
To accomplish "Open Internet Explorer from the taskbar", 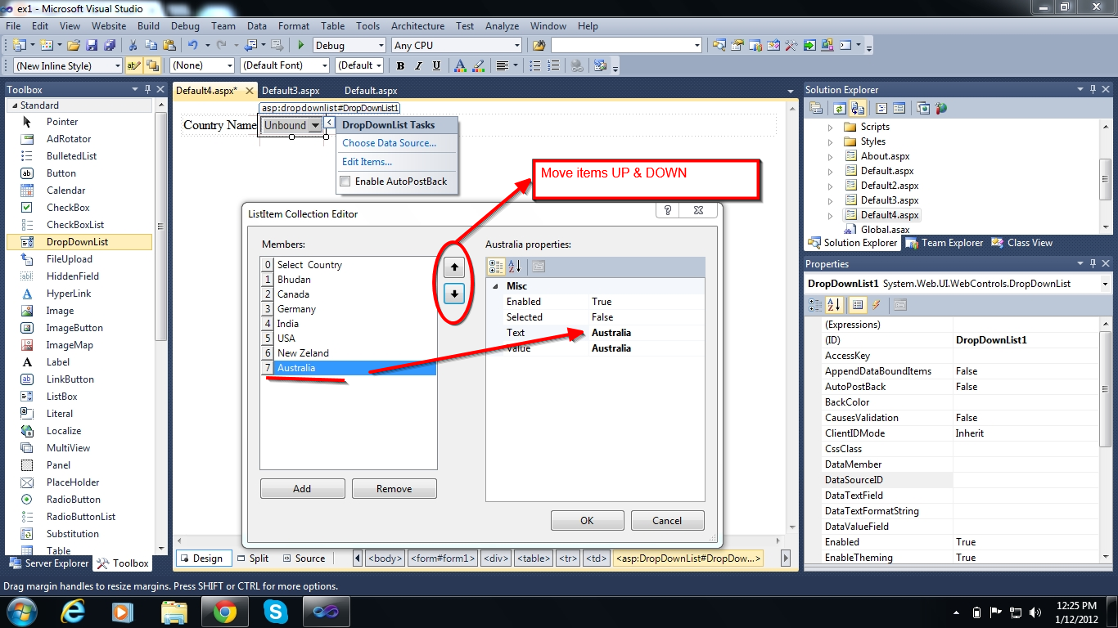I will pyautogui.click(x=74, y=612).
